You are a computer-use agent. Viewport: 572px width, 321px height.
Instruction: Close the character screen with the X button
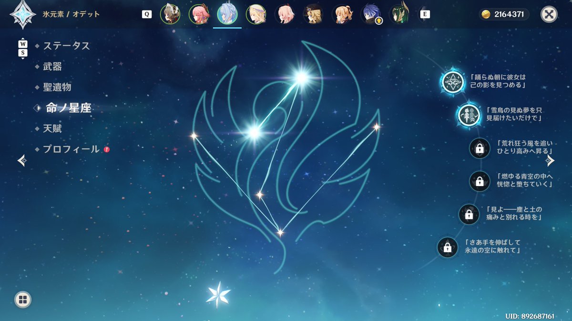pyautogui.click(x=549, y=14)
